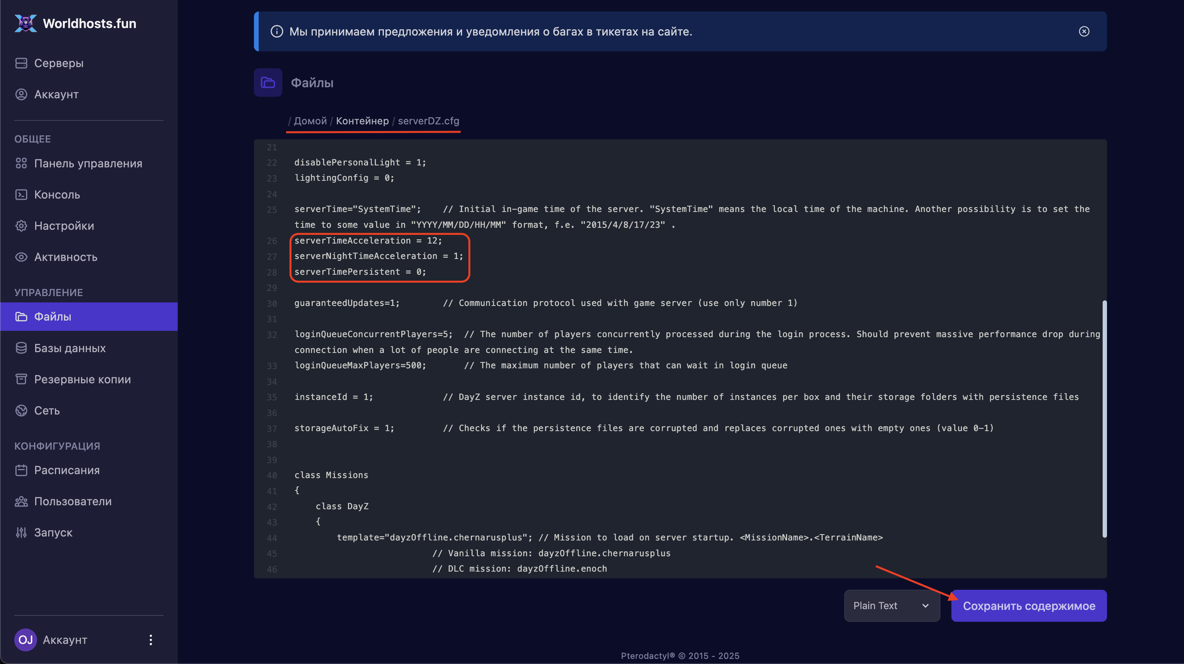
Task: Click the Сохранить содержимое button
Action: click(x=1029, y=606)
